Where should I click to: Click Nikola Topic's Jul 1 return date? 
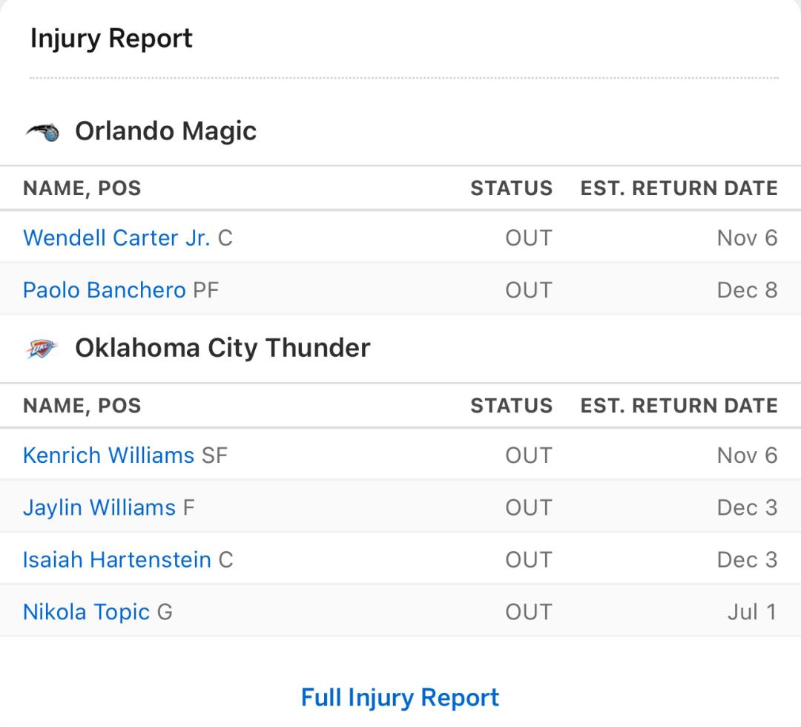tap(753, 612)
